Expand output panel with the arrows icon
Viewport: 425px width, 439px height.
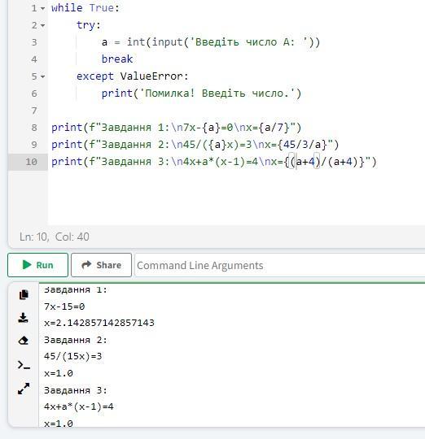click(x=24, y=389)
